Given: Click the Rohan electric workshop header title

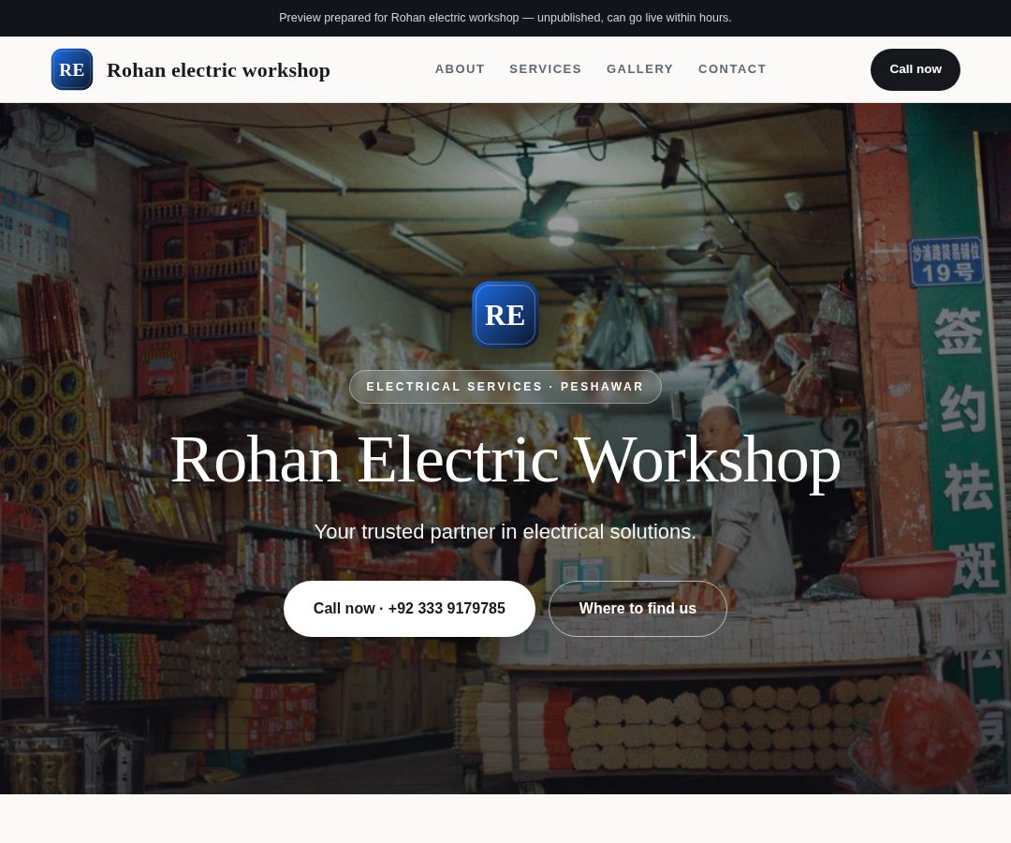Looking at the screenshot, I should pos(218,70).
